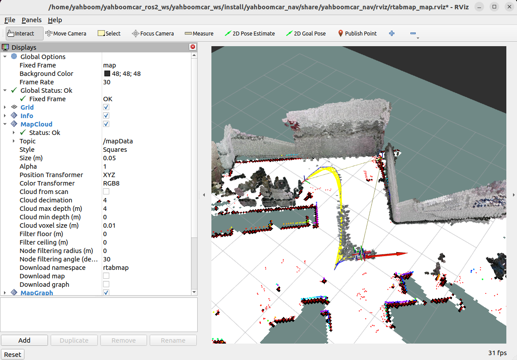Click the Background Color swatch
The image size is (517, 360).
click(107, 74)
